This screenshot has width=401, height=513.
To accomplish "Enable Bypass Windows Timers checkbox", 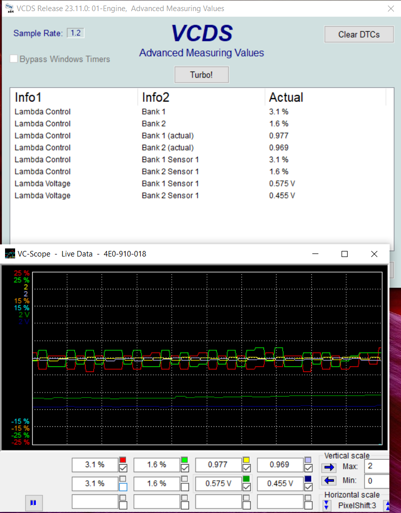I will click(14, 59).
